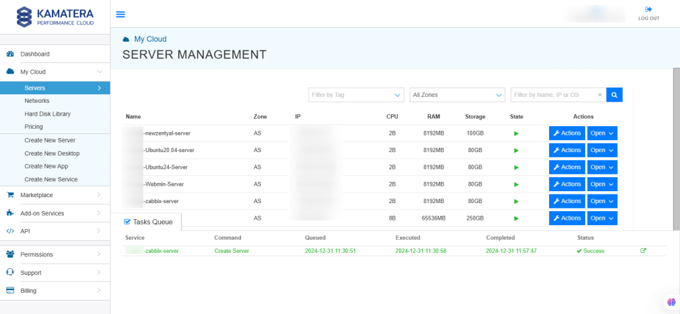Click the running state icon for Ubuntu24-Server
Screen dimensions: 680x314
[x=517, y=167]
